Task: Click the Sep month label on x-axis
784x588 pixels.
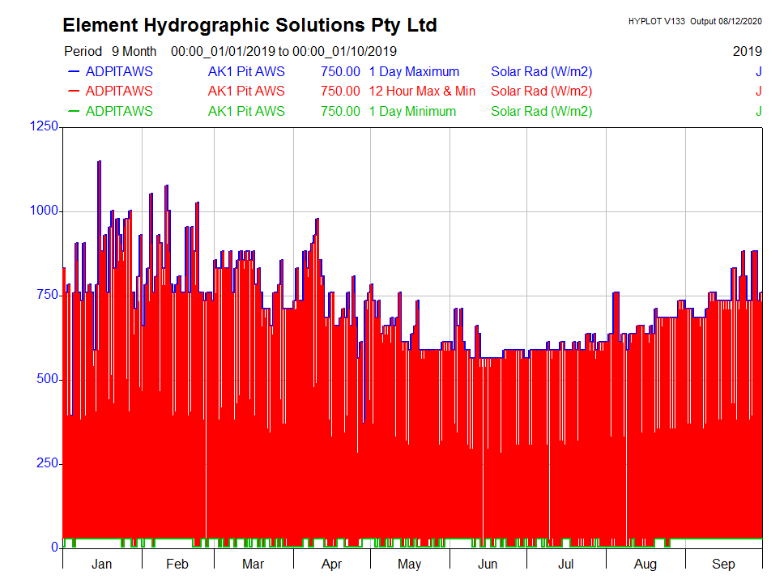Action: 723,565
